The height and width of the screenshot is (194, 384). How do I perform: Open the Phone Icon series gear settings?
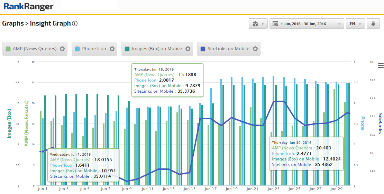pyautogui.click(x=112, y=49)
